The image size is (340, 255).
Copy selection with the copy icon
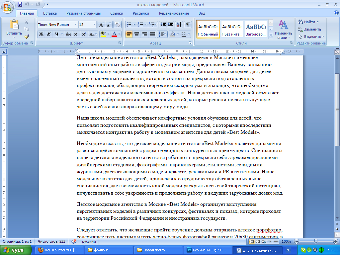tap(27, 29)
